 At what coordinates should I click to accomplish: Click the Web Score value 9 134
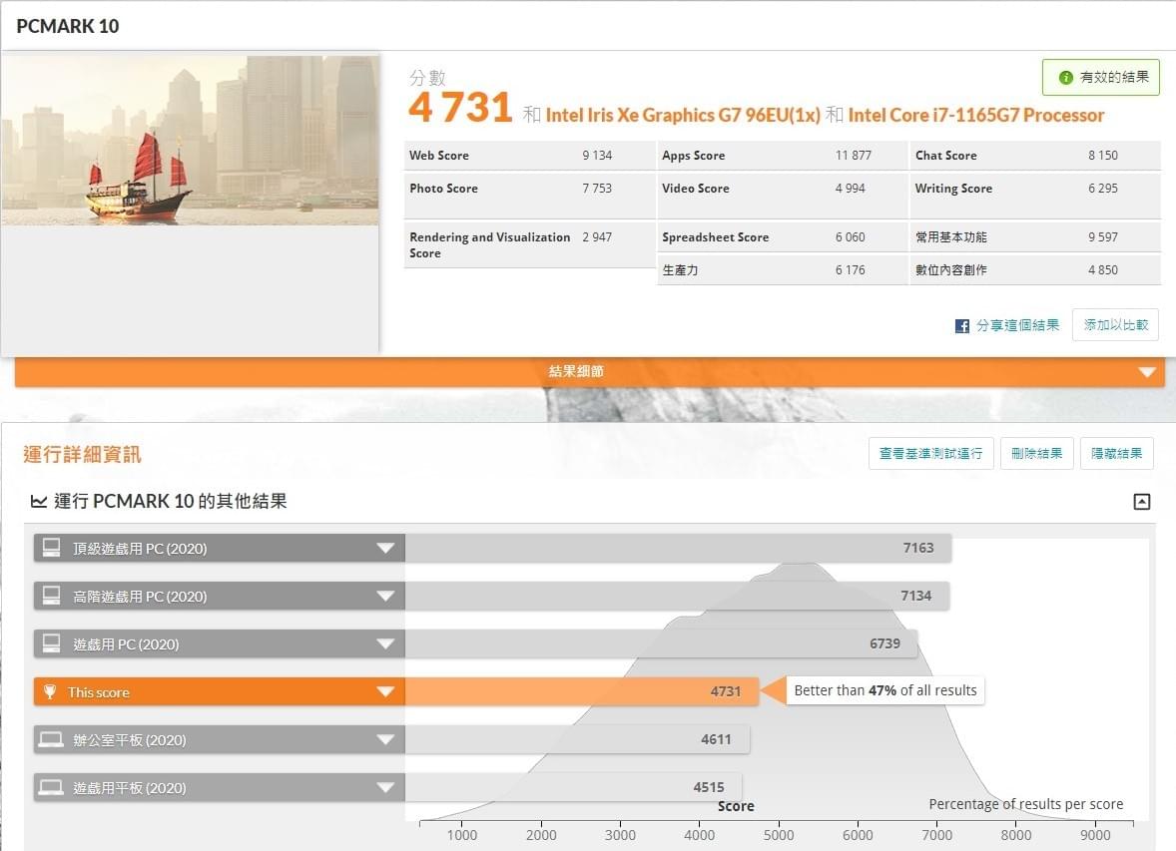(597, 156)
